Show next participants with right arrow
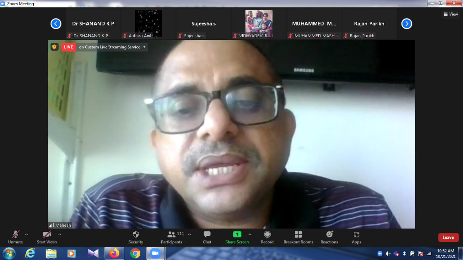Viewport: 463px width, 260px height. pyautogui.click(x=407, y=24)
